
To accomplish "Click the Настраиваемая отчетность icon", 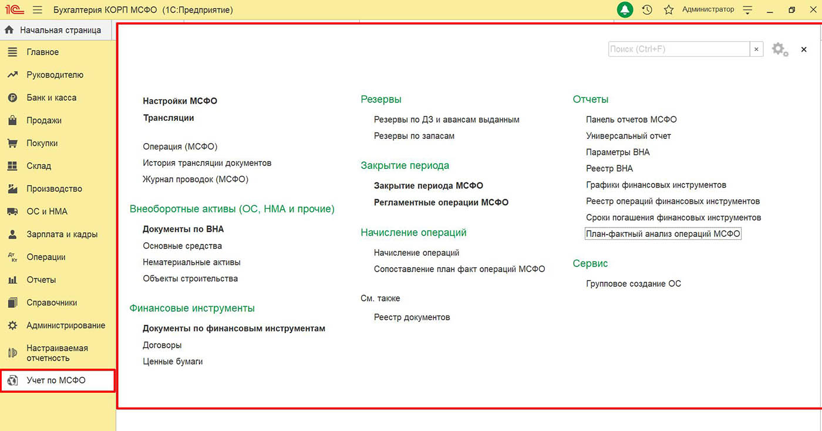I will point(12,353).
